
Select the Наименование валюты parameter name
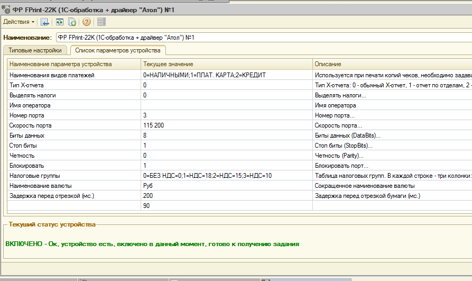40,186
